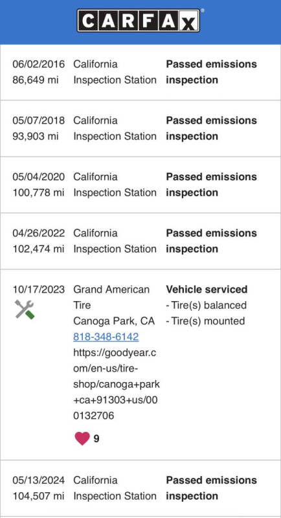
Task: Click the 104,507 mi odometer reading
Action: tap(38, 496)
